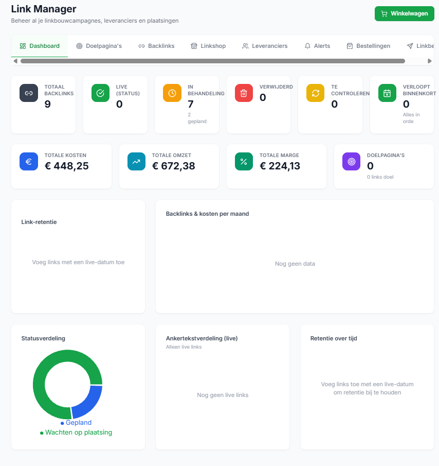Click the 'Nog geen live links' placeholder

223,395
